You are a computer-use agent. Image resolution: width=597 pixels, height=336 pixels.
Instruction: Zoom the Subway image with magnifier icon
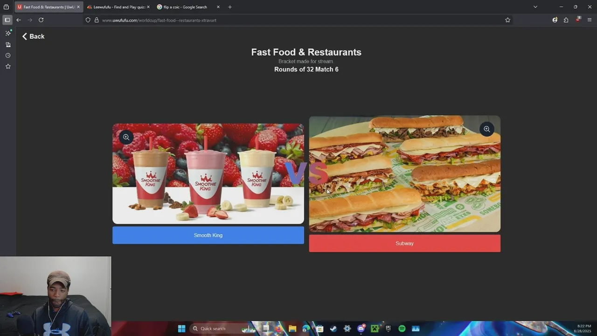[486, 129]
